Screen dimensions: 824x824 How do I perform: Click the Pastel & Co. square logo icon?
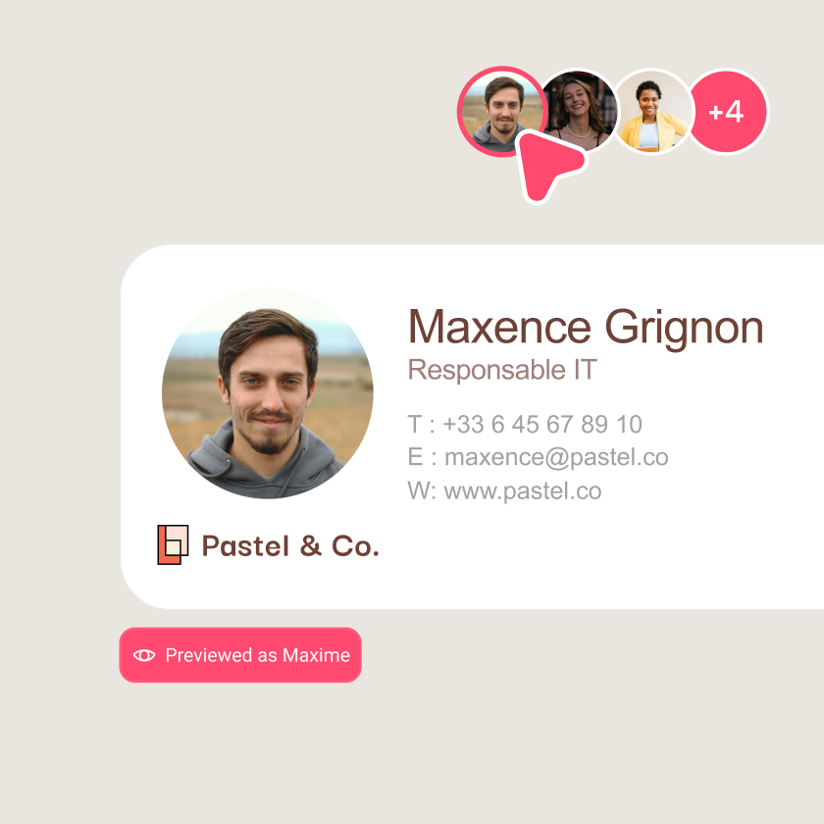[173, 544]
